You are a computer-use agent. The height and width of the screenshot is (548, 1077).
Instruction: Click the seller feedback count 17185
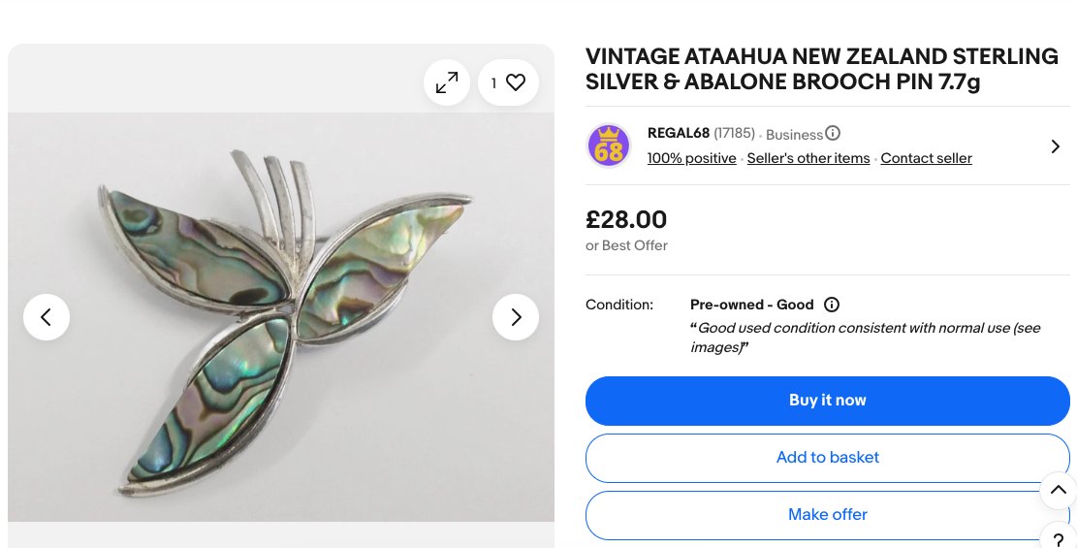pos(734,134)
